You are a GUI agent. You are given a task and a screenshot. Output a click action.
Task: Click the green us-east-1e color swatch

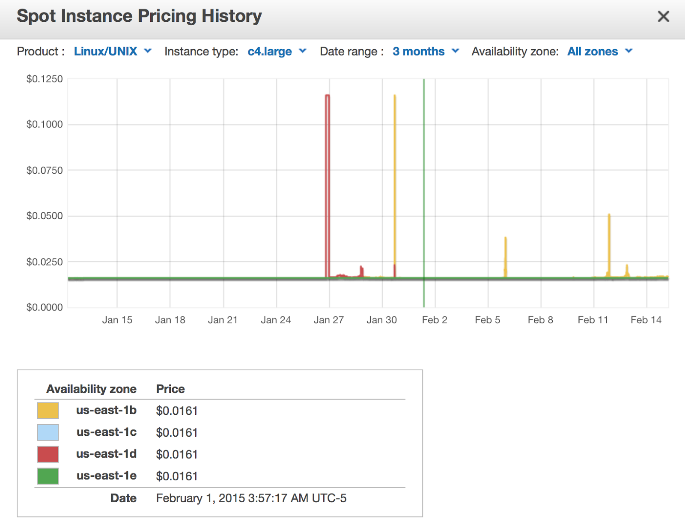[x=48, y=476]
